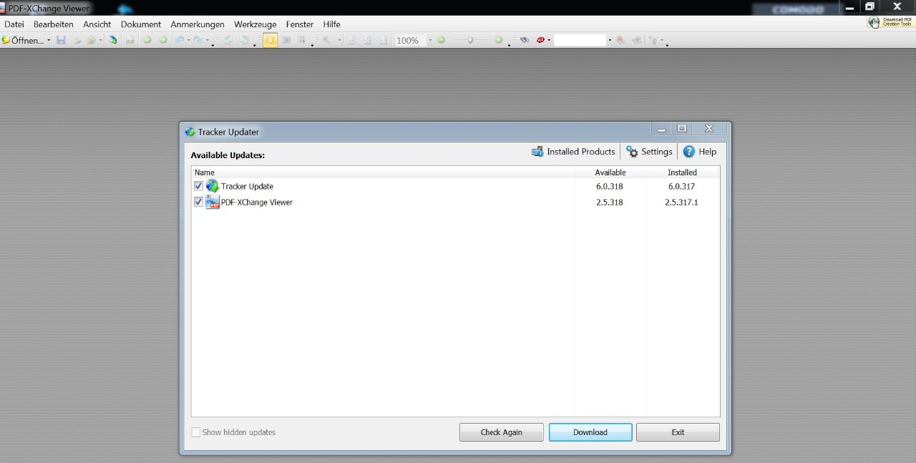Viewport: 916px width, 463px height.
Task: Click the Exit button
Action: point(678,432)
